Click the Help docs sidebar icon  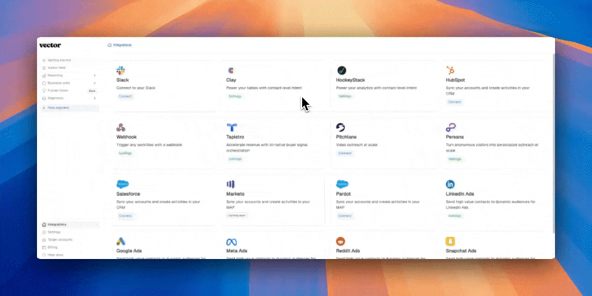(44, 255)
